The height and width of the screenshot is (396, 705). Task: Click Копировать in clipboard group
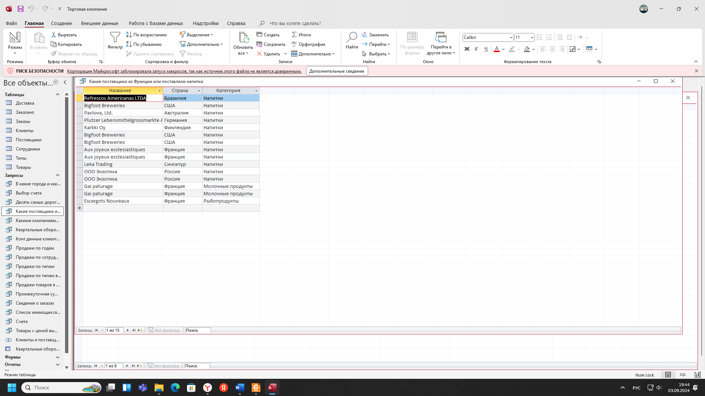point(66,44)
